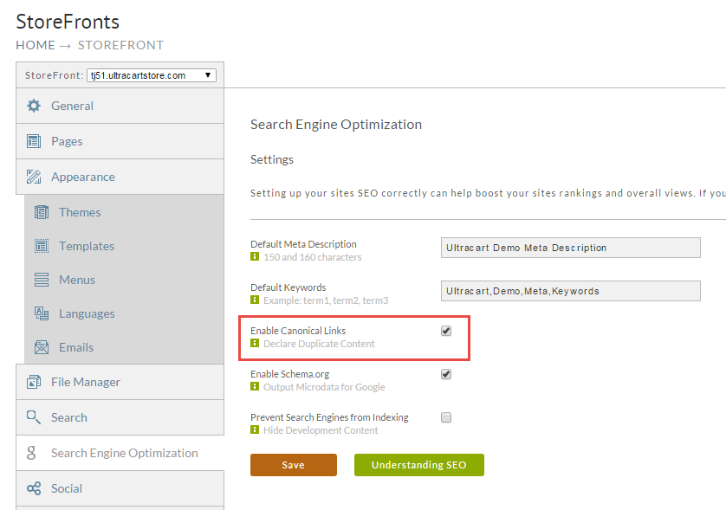Click the Understanding SEO button
726x510 pixels.
[x=419, y=465]
